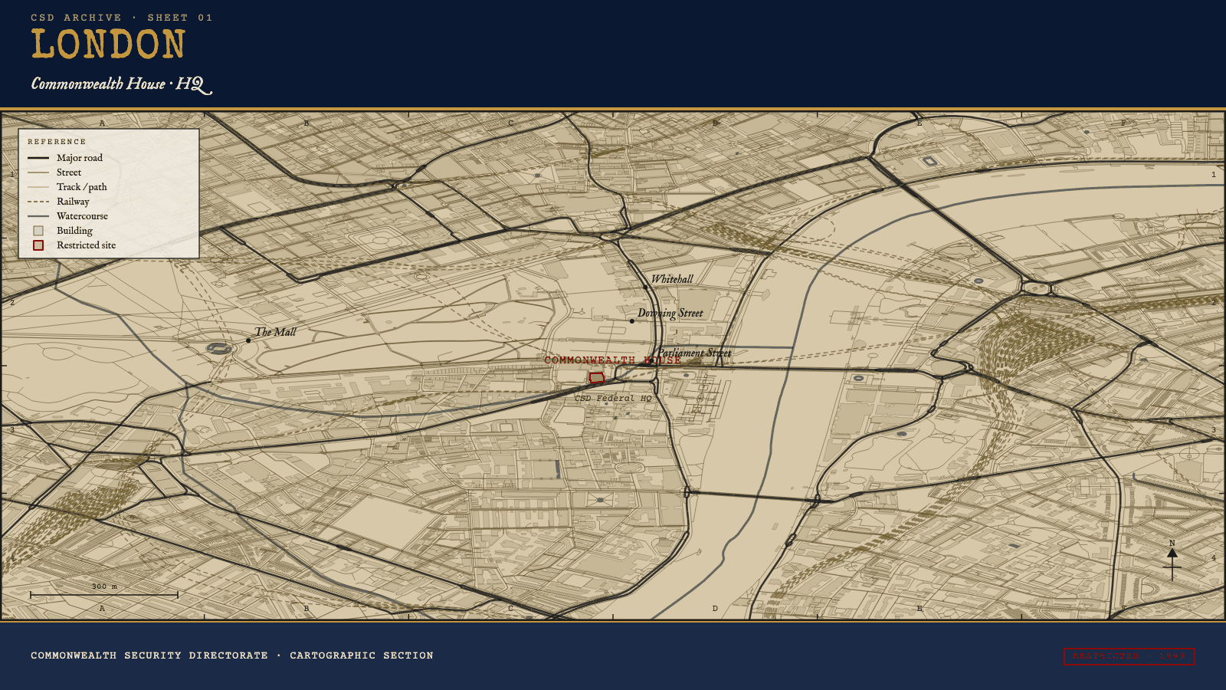Click the red restricted site marker on the map
This screenshot has width=1226, height=690.
pos(597,378)
